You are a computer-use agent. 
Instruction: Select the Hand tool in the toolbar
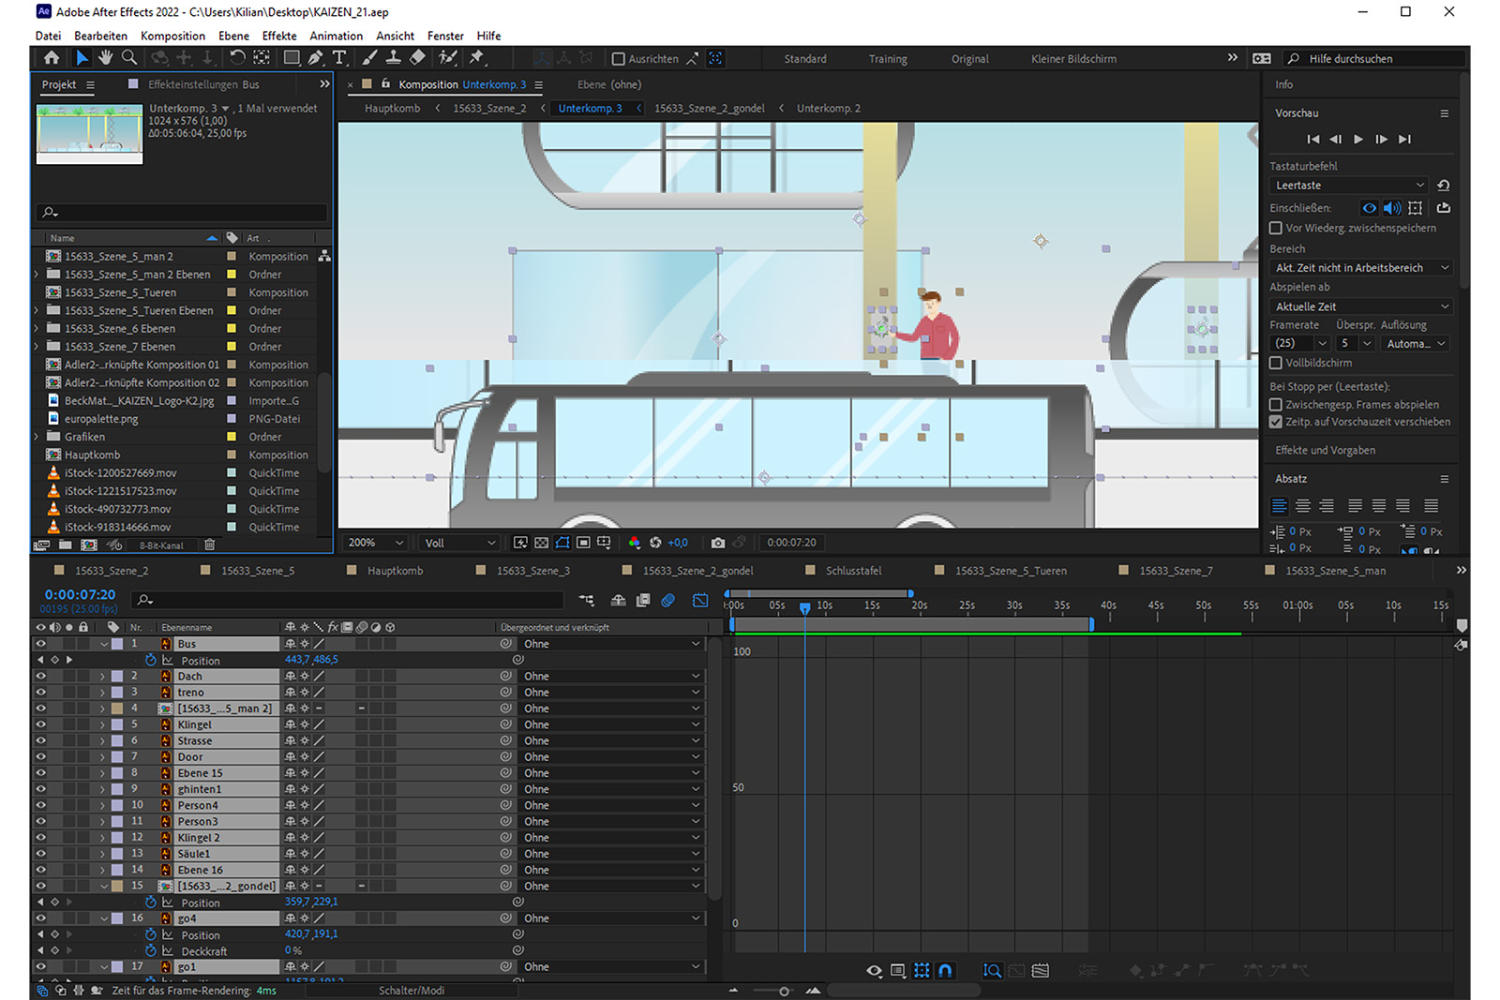click(105, 57)
